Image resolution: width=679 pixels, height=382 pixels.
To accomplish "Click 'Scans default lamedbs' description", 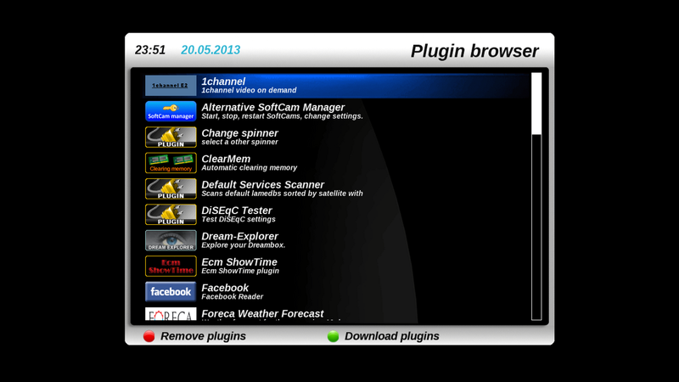I will pos(282,194).
